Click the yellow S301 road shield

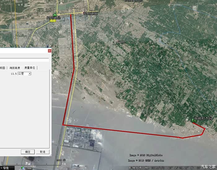click(x=53, y=20)
